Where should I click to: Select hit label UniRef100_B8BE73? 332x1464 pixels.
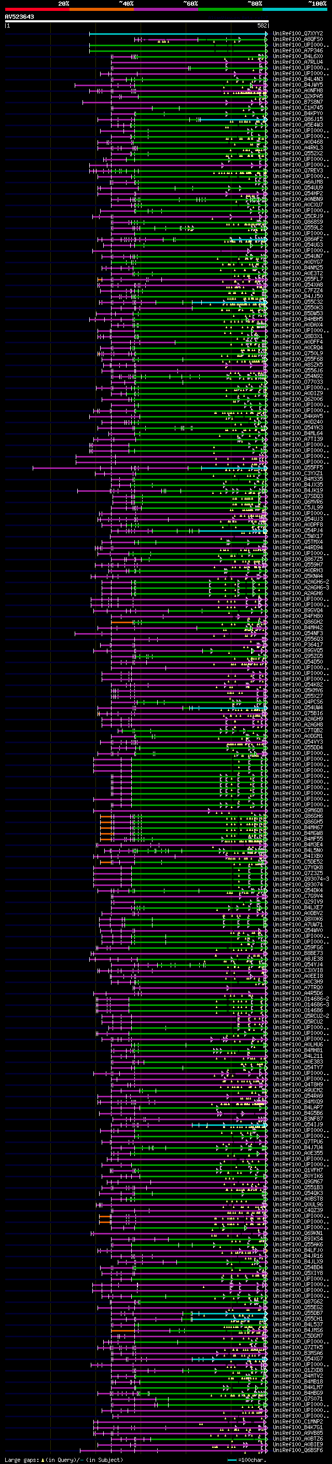298,953
